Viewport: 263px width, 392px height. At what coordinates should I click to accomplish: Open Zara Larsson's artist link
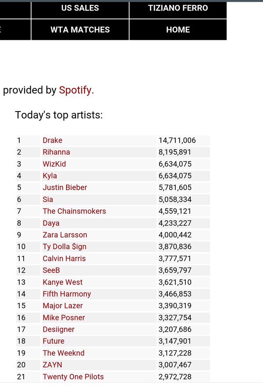tap(64, 235)
